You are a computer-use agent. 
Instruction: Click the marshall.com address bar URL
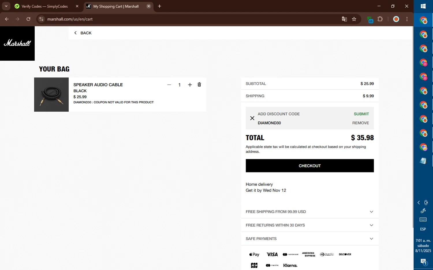coord(70,19)
